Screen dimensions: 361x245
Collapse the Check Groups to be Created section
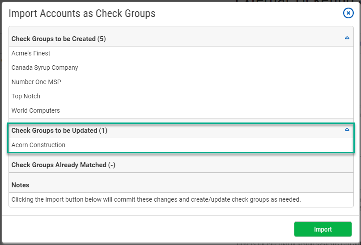pyautogui.click(x=347, y=38)
